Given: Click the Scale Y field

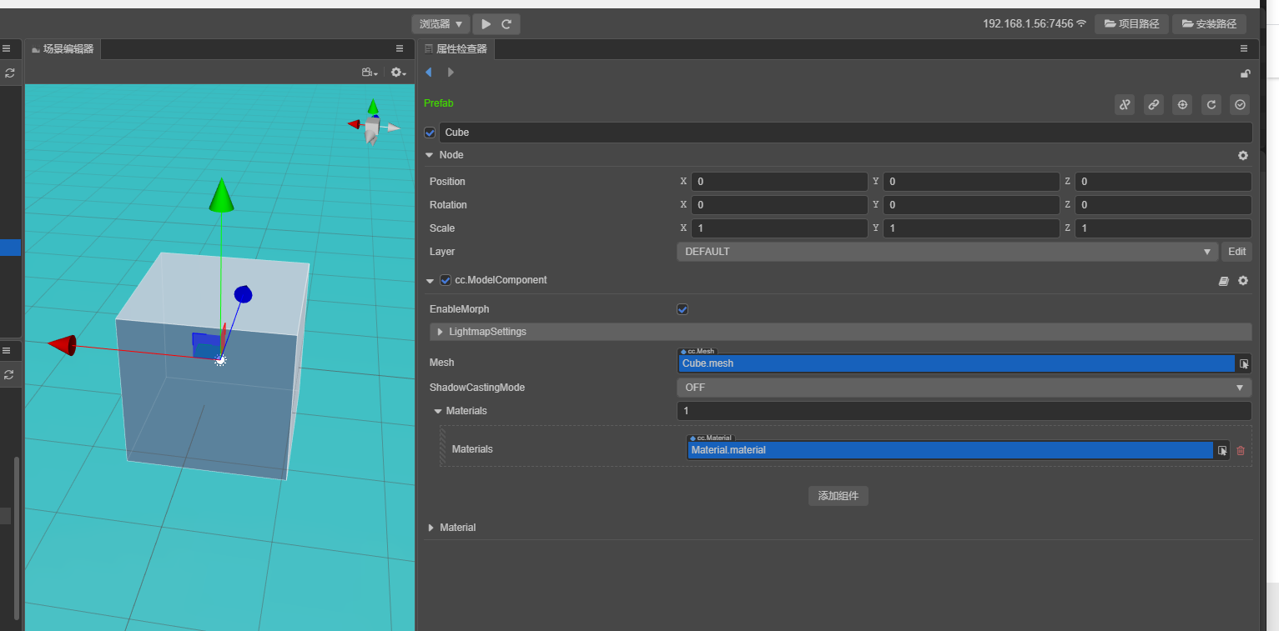Looking at the screenshot, I should tap(971, 228).
